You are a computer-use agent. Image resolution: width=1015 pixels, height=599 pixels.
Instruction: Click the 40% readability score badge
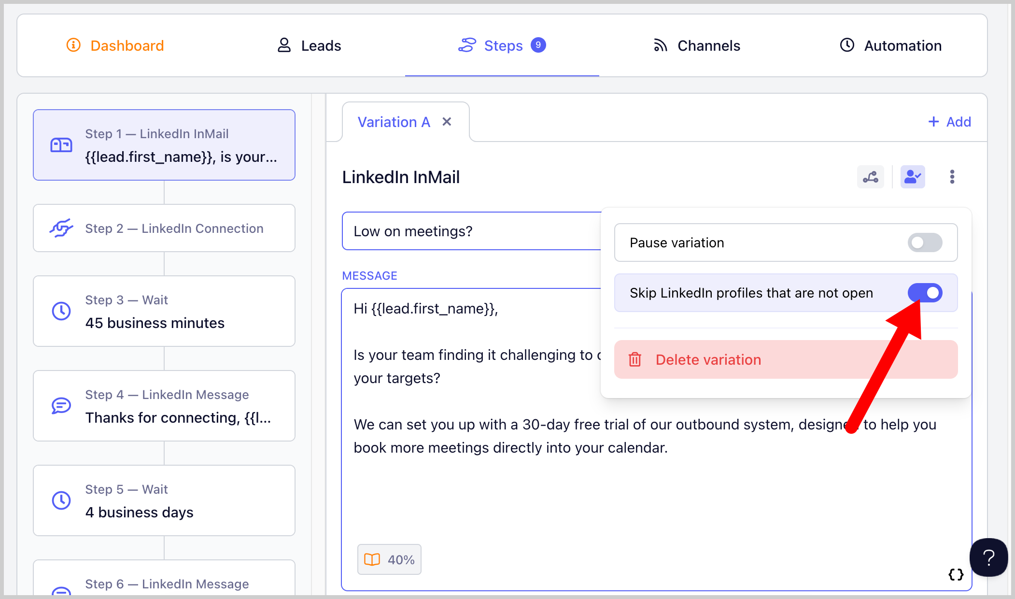pos(389,559)
